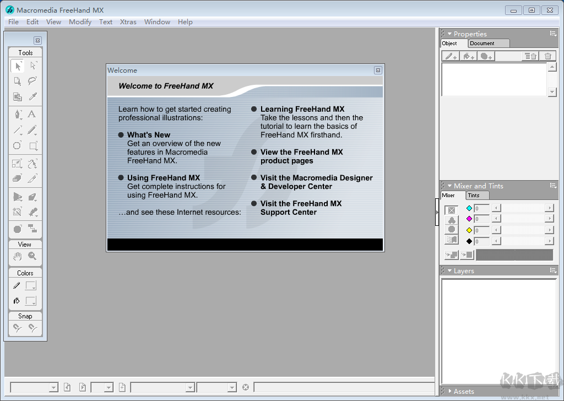Screen dimensions: 564x401
Task: Select the Output Area tool
Action: click(17, 97)
